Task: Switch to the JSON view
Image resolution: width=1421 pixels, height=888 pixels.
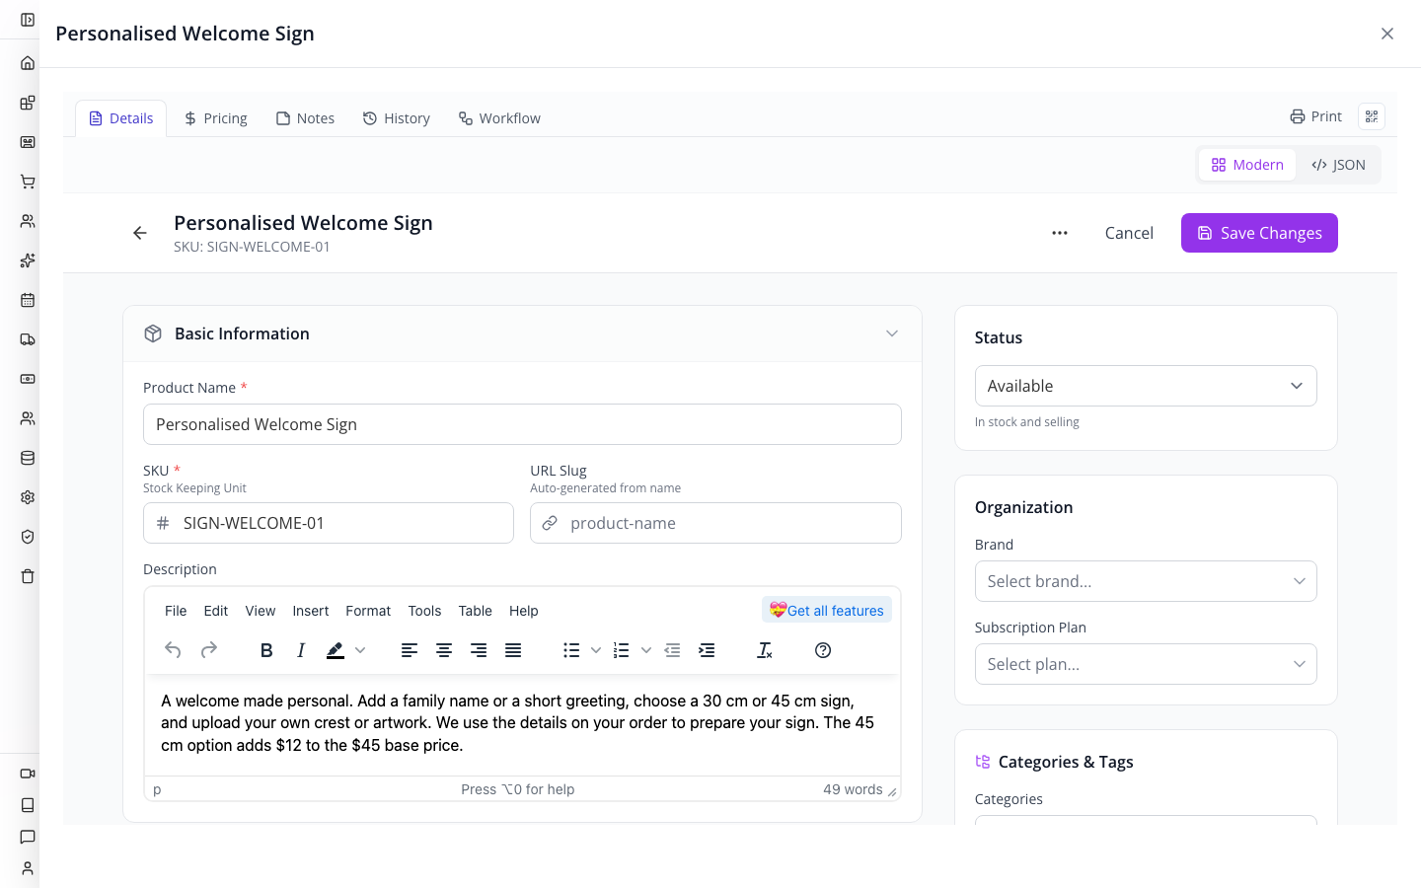Action: 1338,165
